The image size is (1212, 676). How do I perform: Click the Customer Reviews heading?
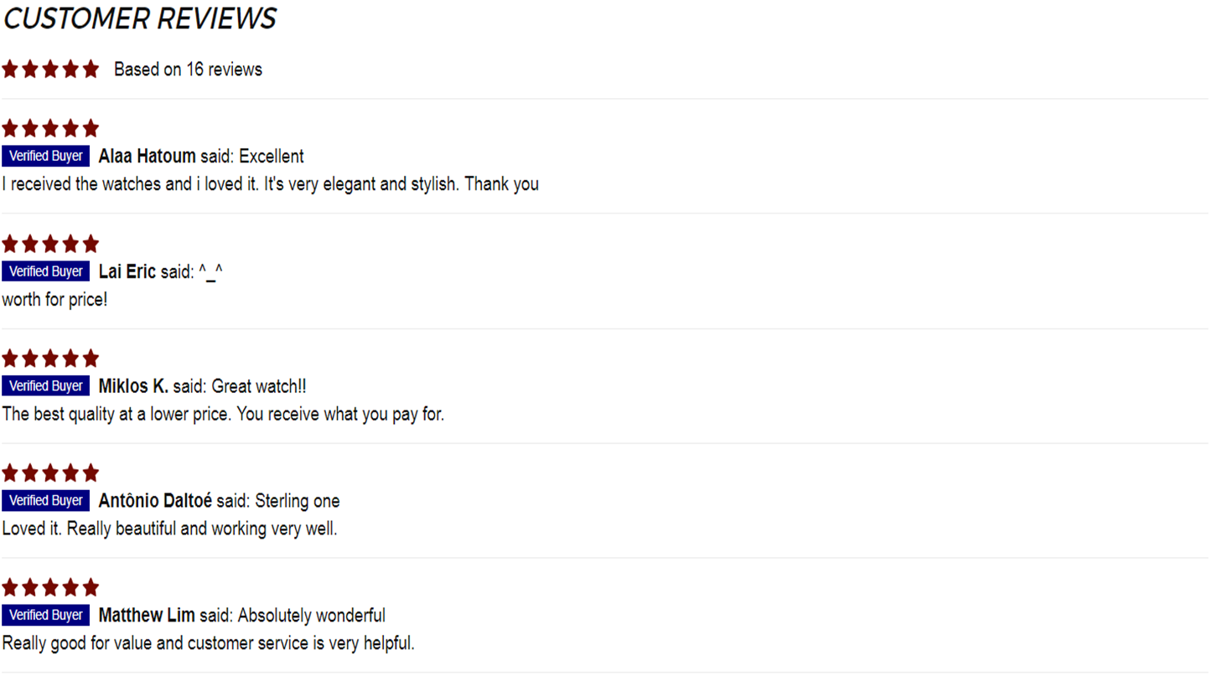(140, 18)
